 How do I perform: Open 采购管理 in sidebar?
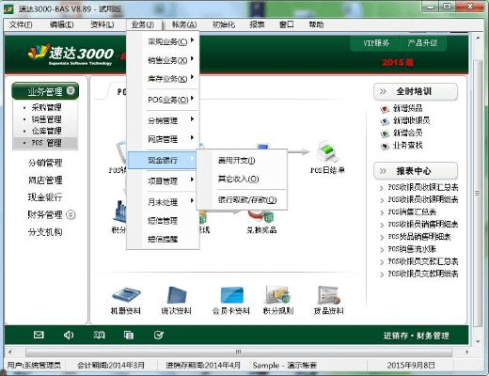point(46,107)
